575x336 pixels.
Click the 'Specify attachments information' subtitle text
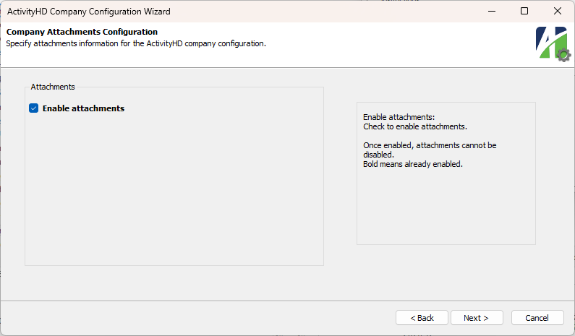(x=136, y=43)
